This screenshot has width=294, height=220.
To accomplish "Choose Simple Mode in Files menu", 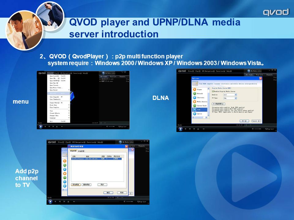I will tap(59, 103).
